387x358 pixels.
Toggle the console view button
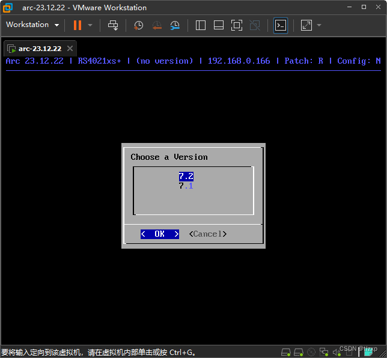click(x=281, y=25)
